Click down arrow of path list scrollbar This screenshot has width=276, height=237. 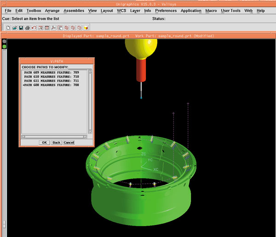point(90,132)
